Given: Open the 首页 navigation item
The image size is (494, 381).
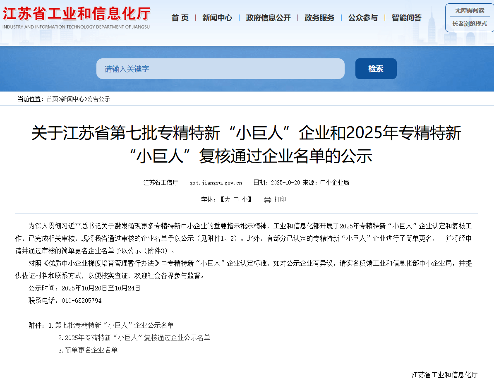Looking at the screenshot, I should [x=180, y=18].
